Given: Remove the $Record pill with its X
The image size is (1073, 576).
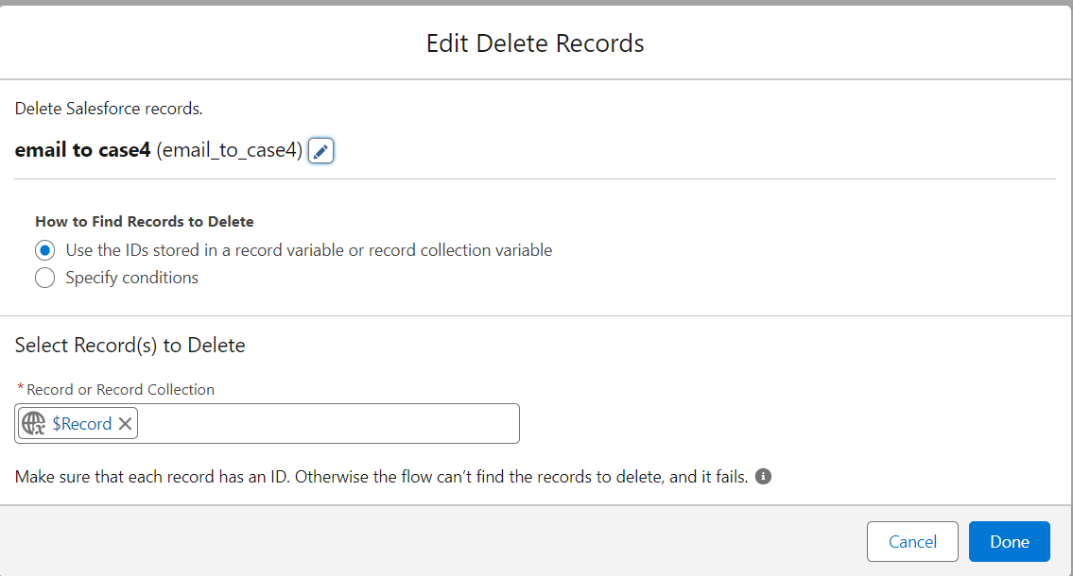Looking at the screenshot, I should coord(125,424).
